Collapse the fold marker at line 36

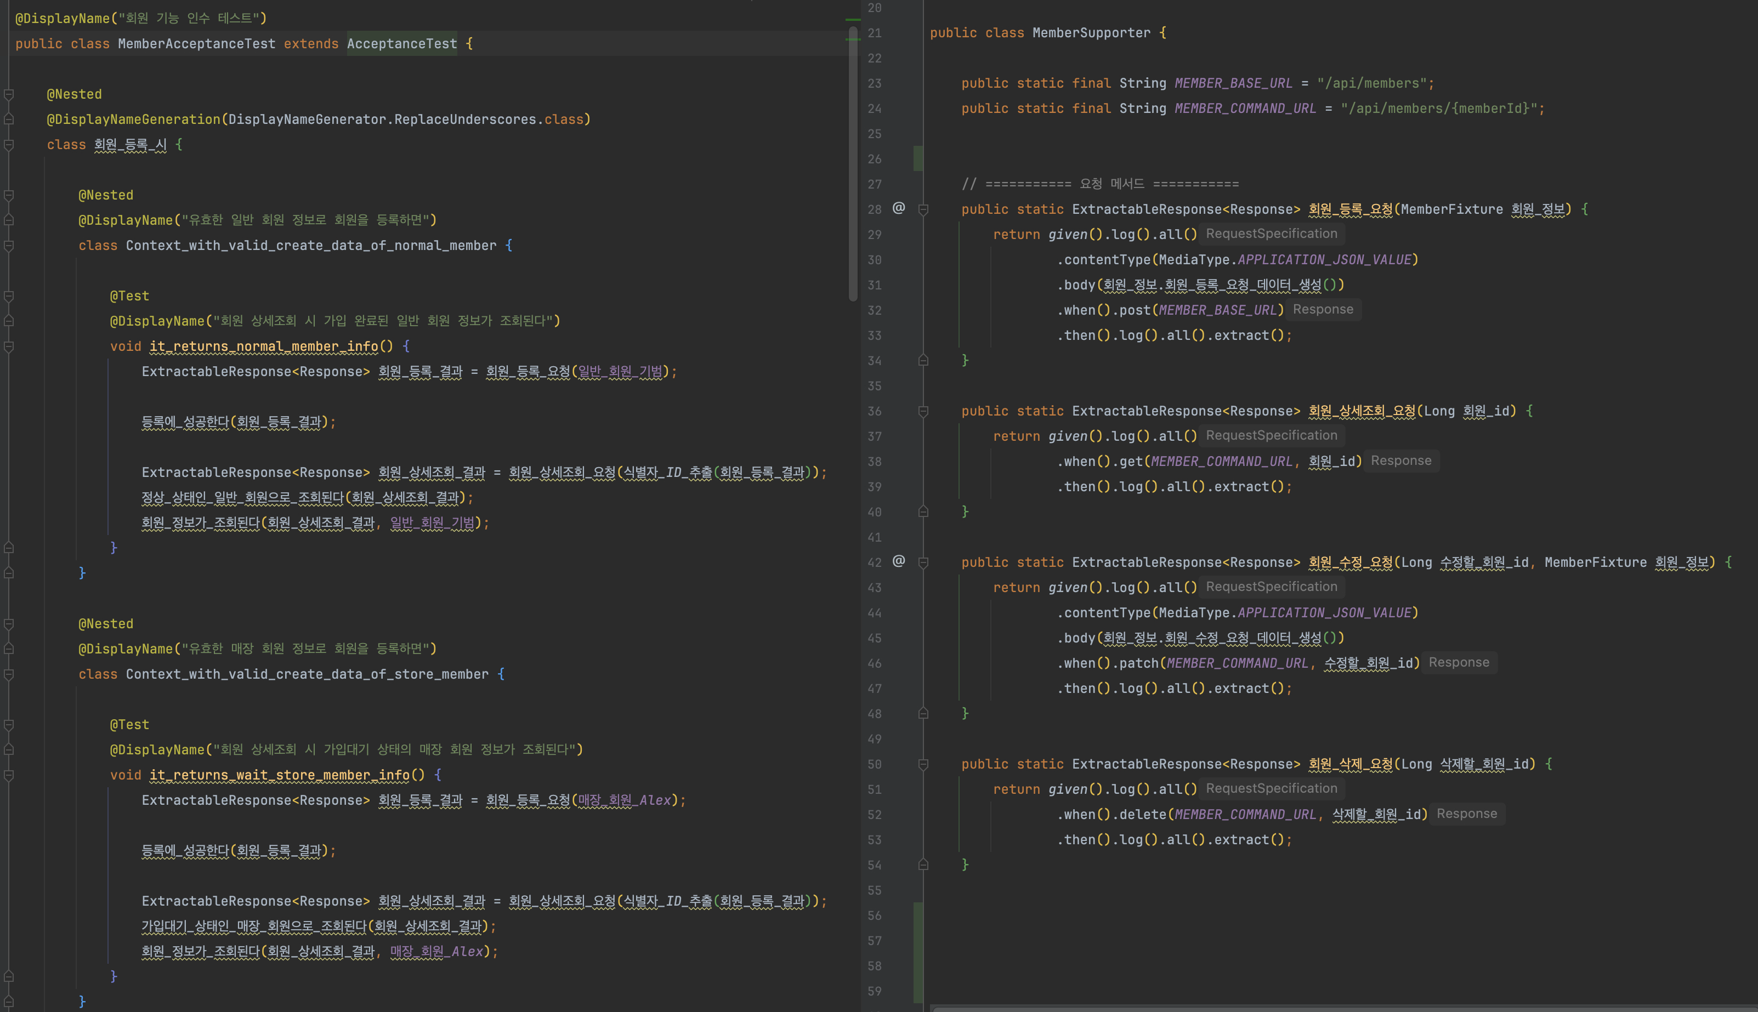[x=923, y=412]
